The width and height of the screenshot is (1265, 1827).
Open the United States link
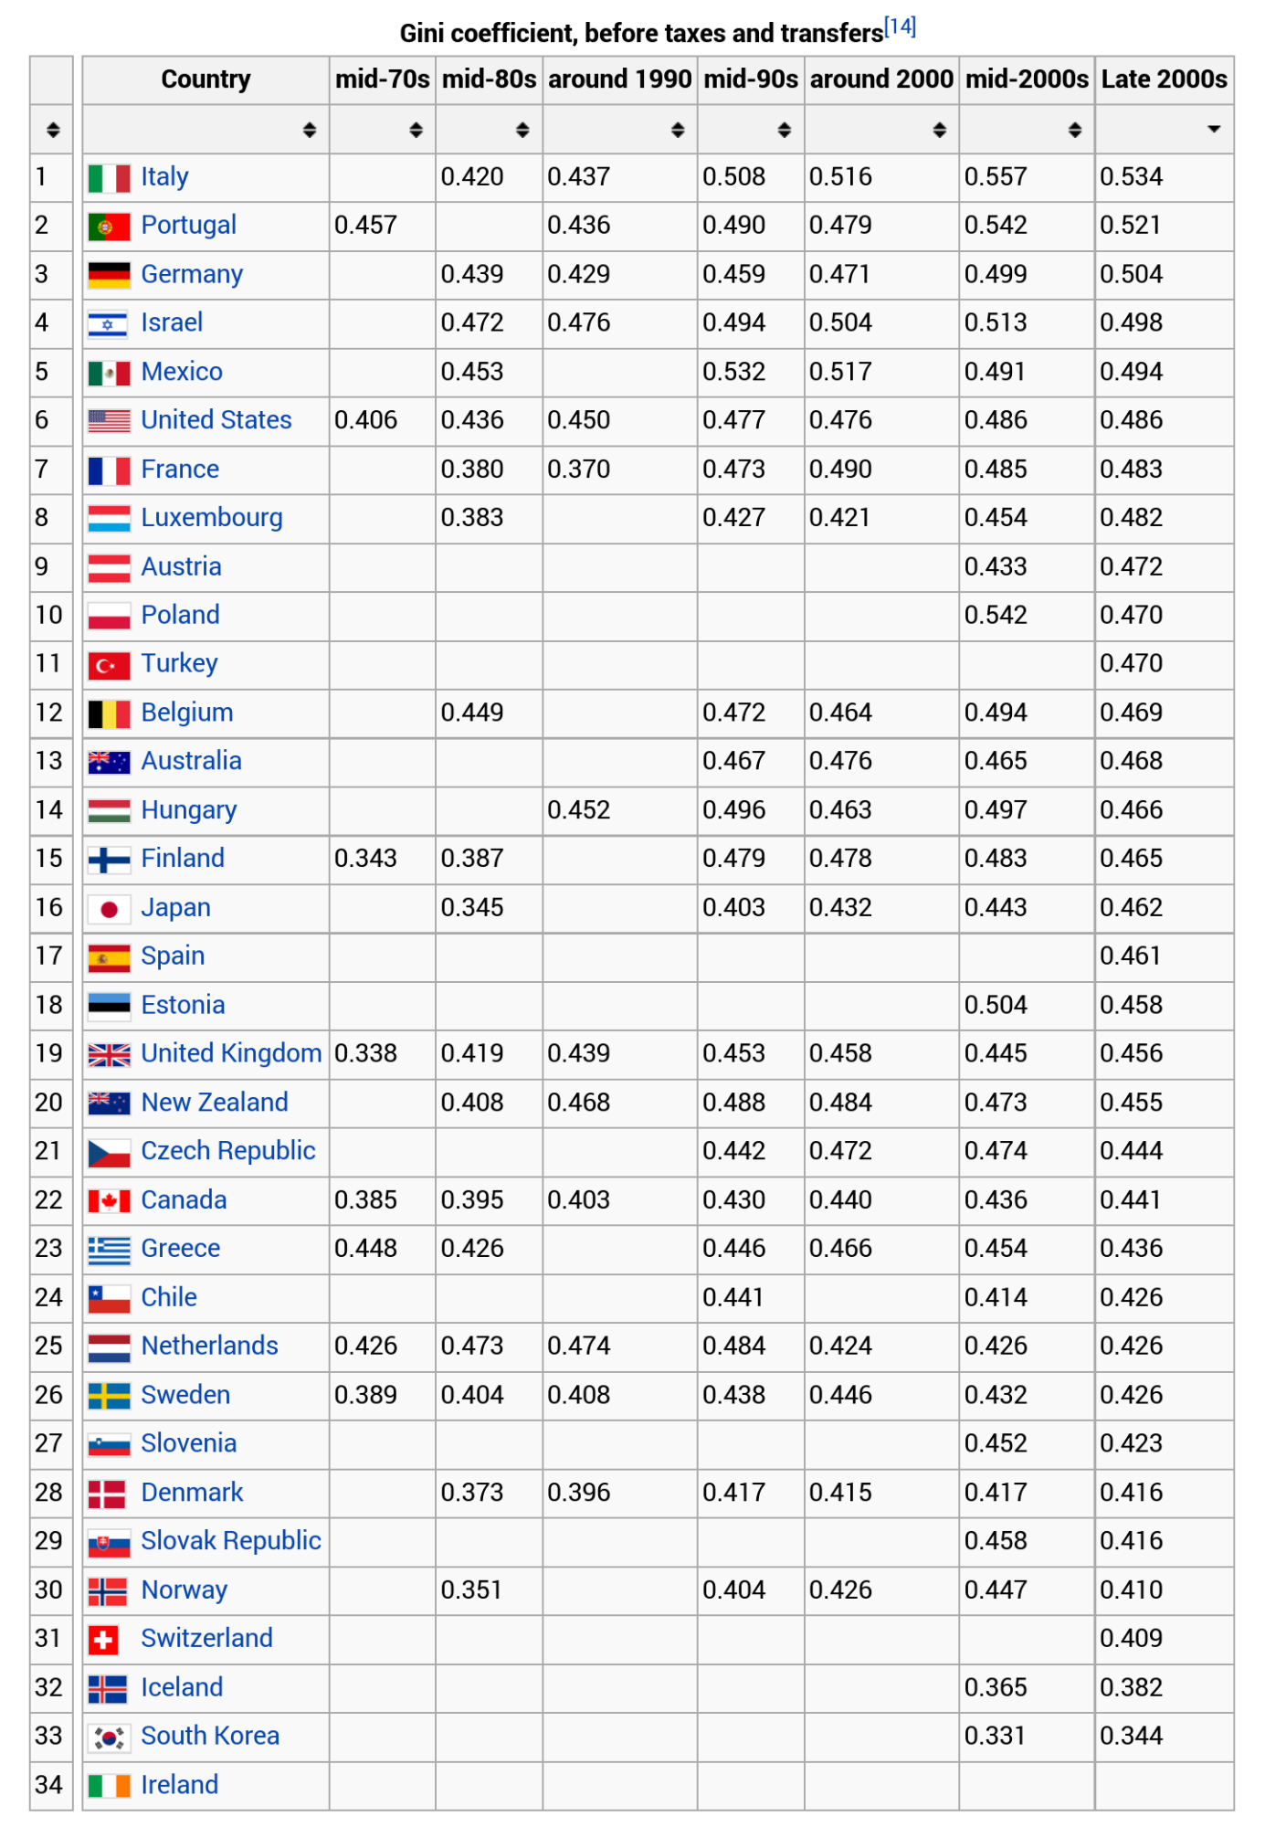click(x=216, y=420)
